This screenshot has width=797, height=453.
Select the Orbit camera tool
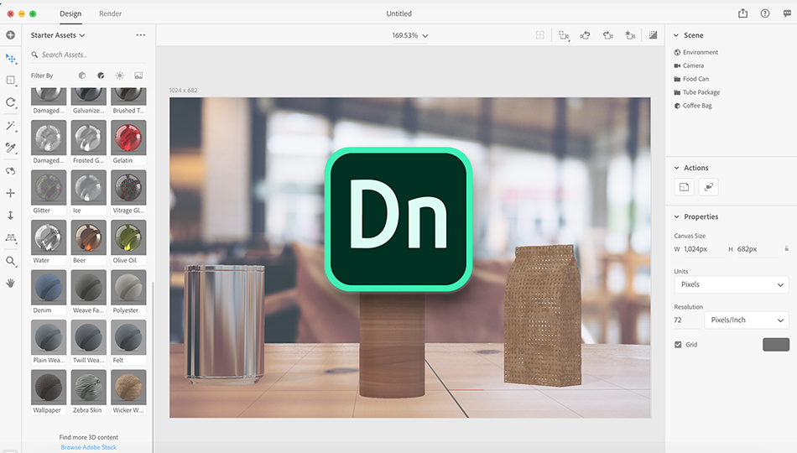[11, 171]
